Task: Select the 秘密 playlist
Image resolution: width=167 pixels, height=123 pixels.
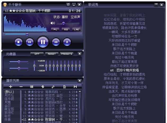Action: (x=8, y=116)
